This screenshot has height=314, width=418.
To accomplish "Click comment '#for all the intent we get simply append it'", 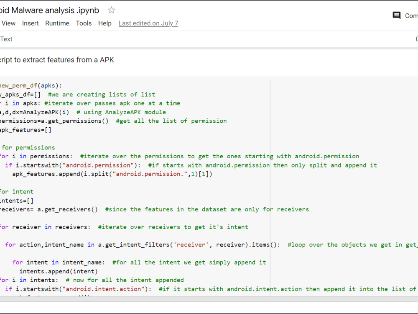I will click(x=189, y=263).
